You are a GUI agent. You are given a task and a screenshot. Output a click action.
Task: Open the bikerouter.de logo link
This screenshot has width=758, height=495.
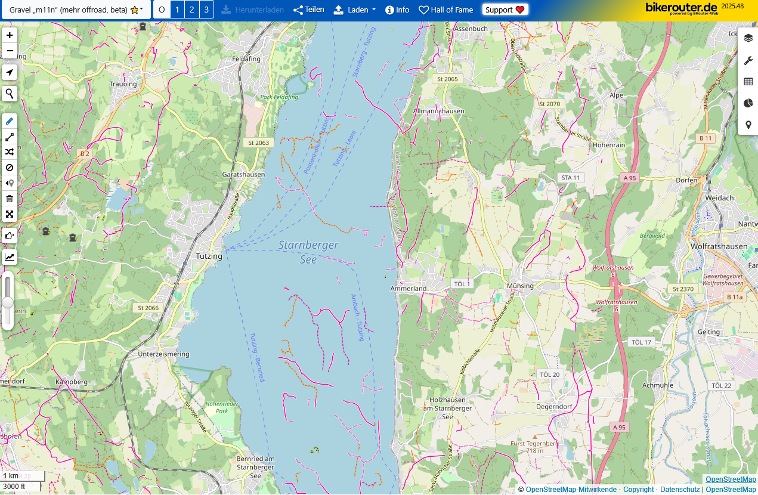click(682, 8)
